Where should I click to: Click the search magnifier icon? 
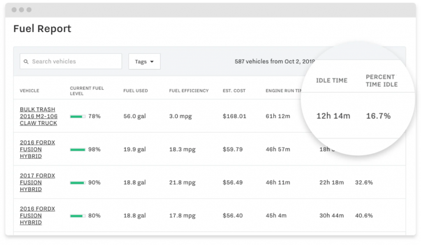(26, 61)
